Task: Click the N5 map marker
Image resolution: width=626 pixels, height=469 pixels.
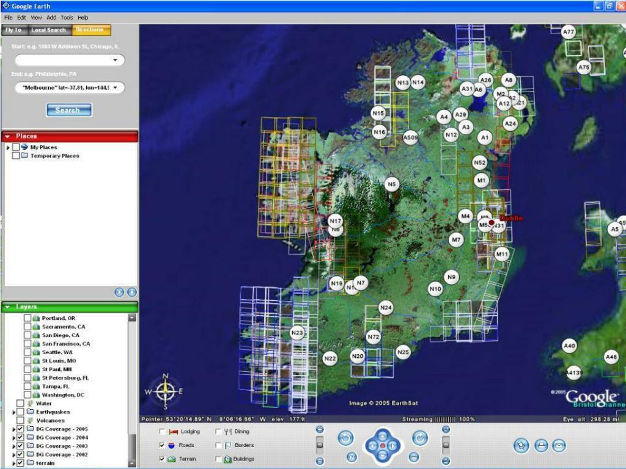Action: click(392, 184)
